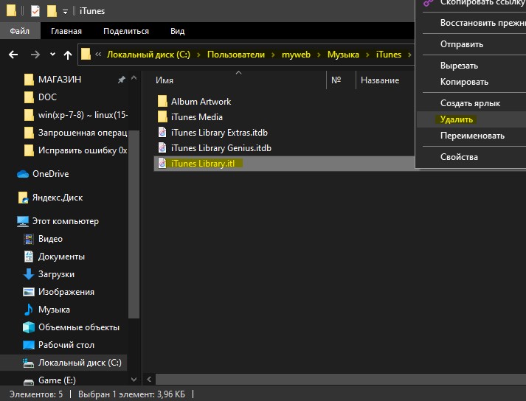Switch to the Главная ribbon tab
Image resolution: width=526 pixels, height=401 pixels.
(x=66, y=31)
